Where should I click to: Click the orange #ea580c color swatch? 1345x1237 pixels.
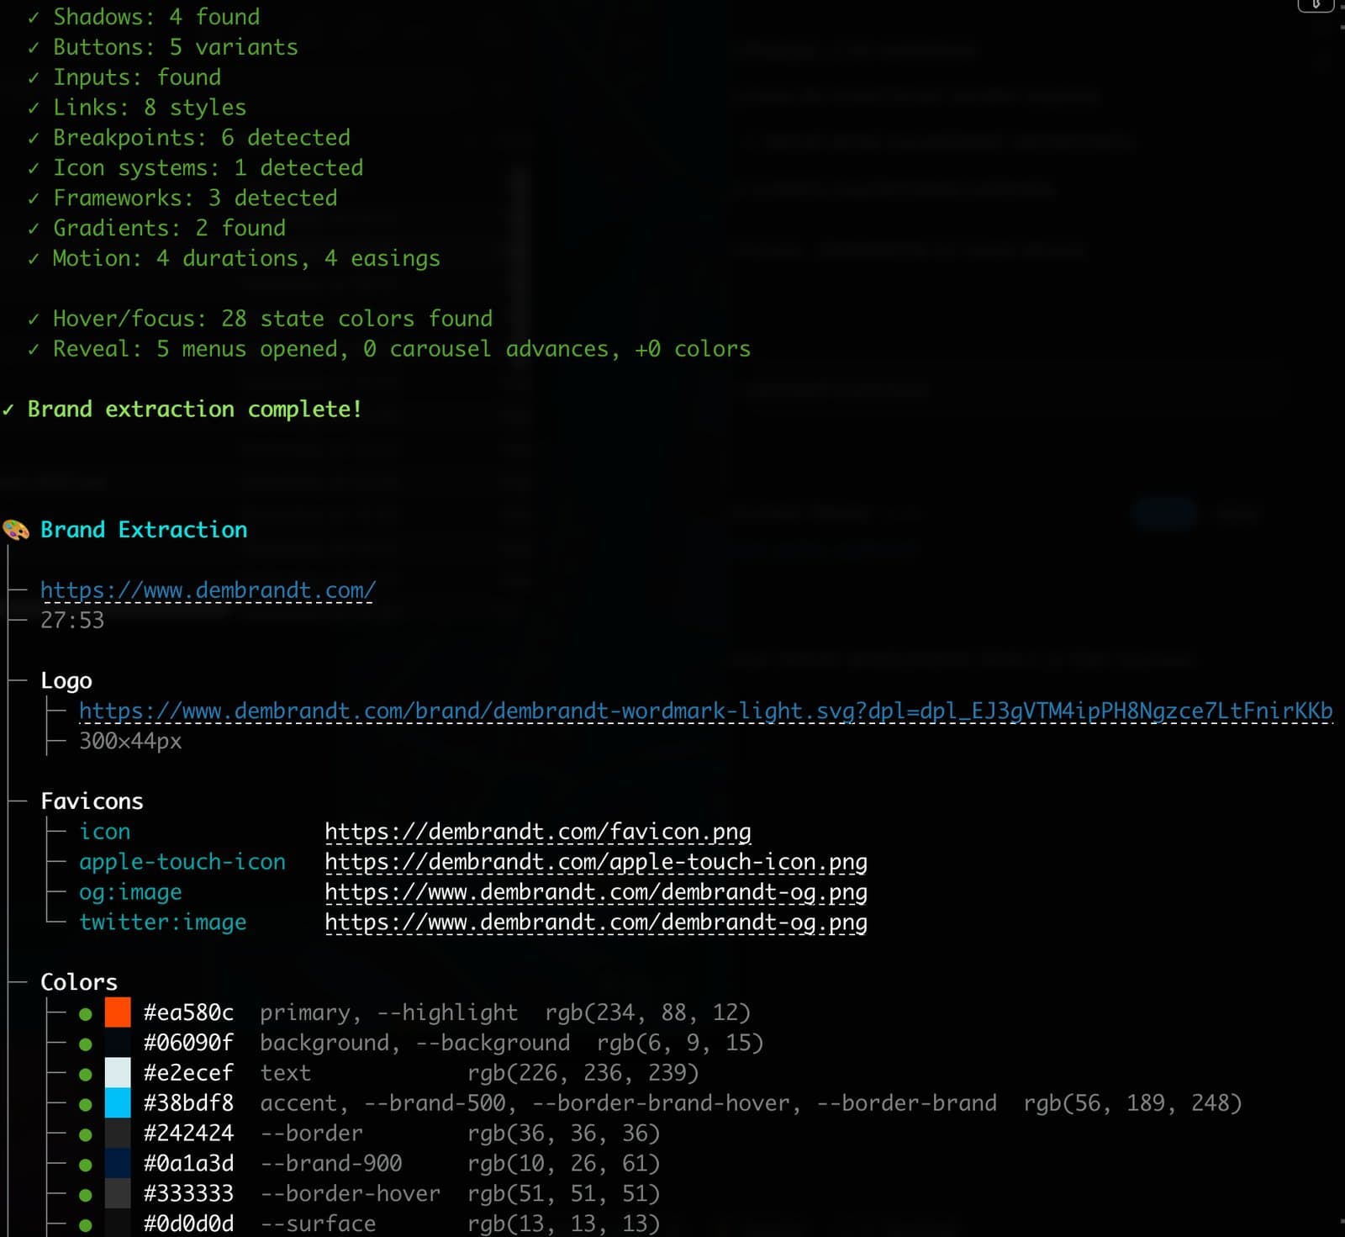[x=118, y=1012]
